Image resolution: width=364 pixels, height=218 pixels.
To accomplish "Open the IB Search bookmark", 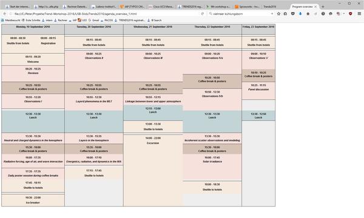I will click(154, 21).
